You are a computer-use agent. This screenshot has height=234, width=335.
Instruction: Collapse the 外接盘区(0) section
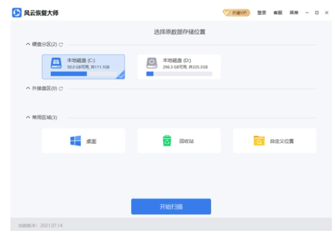coord(28,88)
